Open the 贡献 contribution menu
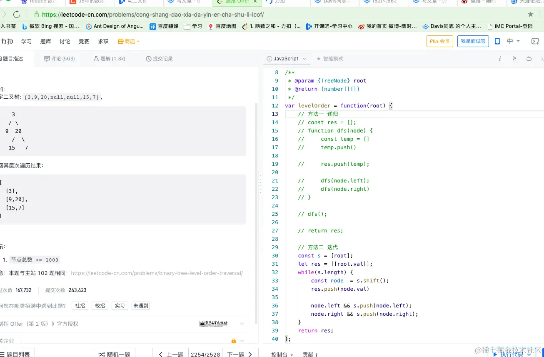The height and width of the screenshot is (357, 544). pyautogui.click(x=310, y=355)
